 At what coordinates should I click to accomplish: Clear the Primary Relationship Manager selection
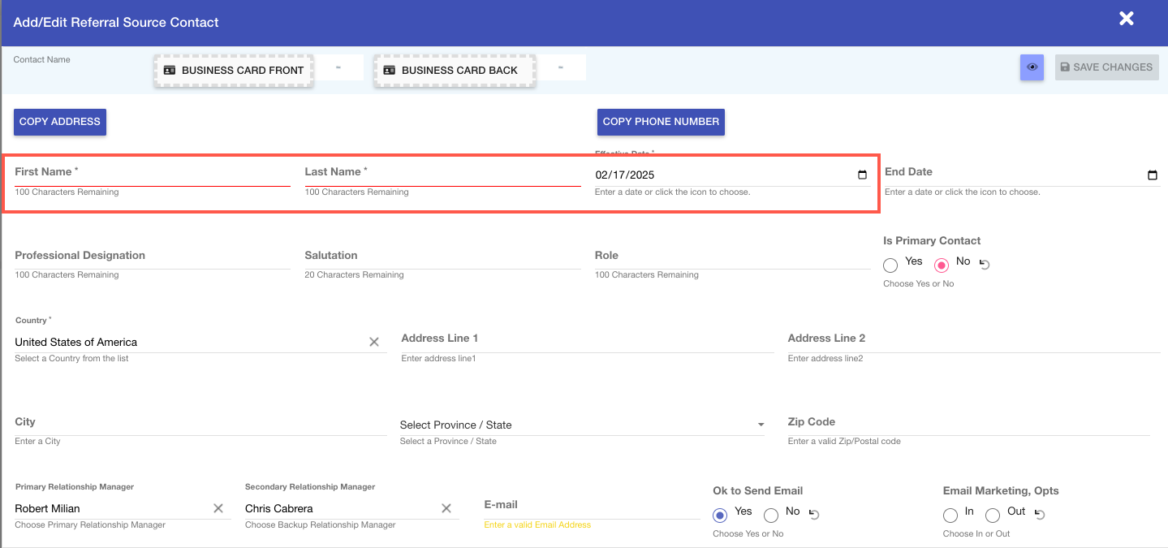218,508
